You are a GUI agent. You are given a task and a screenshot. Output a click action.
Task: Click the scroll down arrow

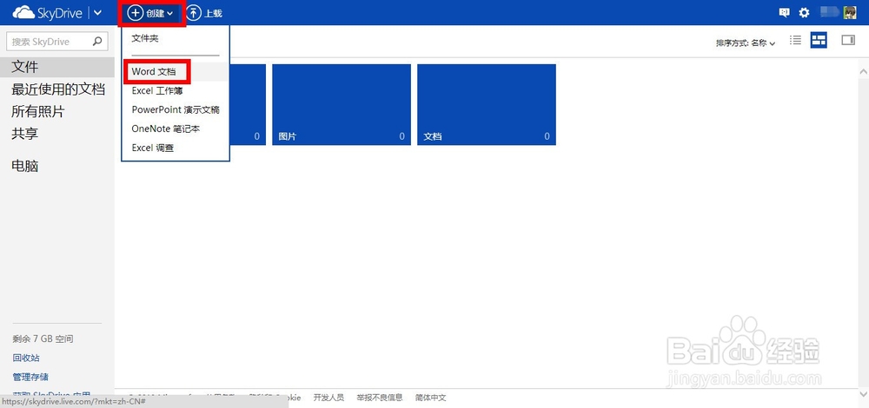[x=863, y=393]
